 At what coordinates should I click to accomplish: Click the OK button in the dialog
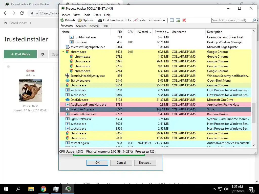click(97, 162)
